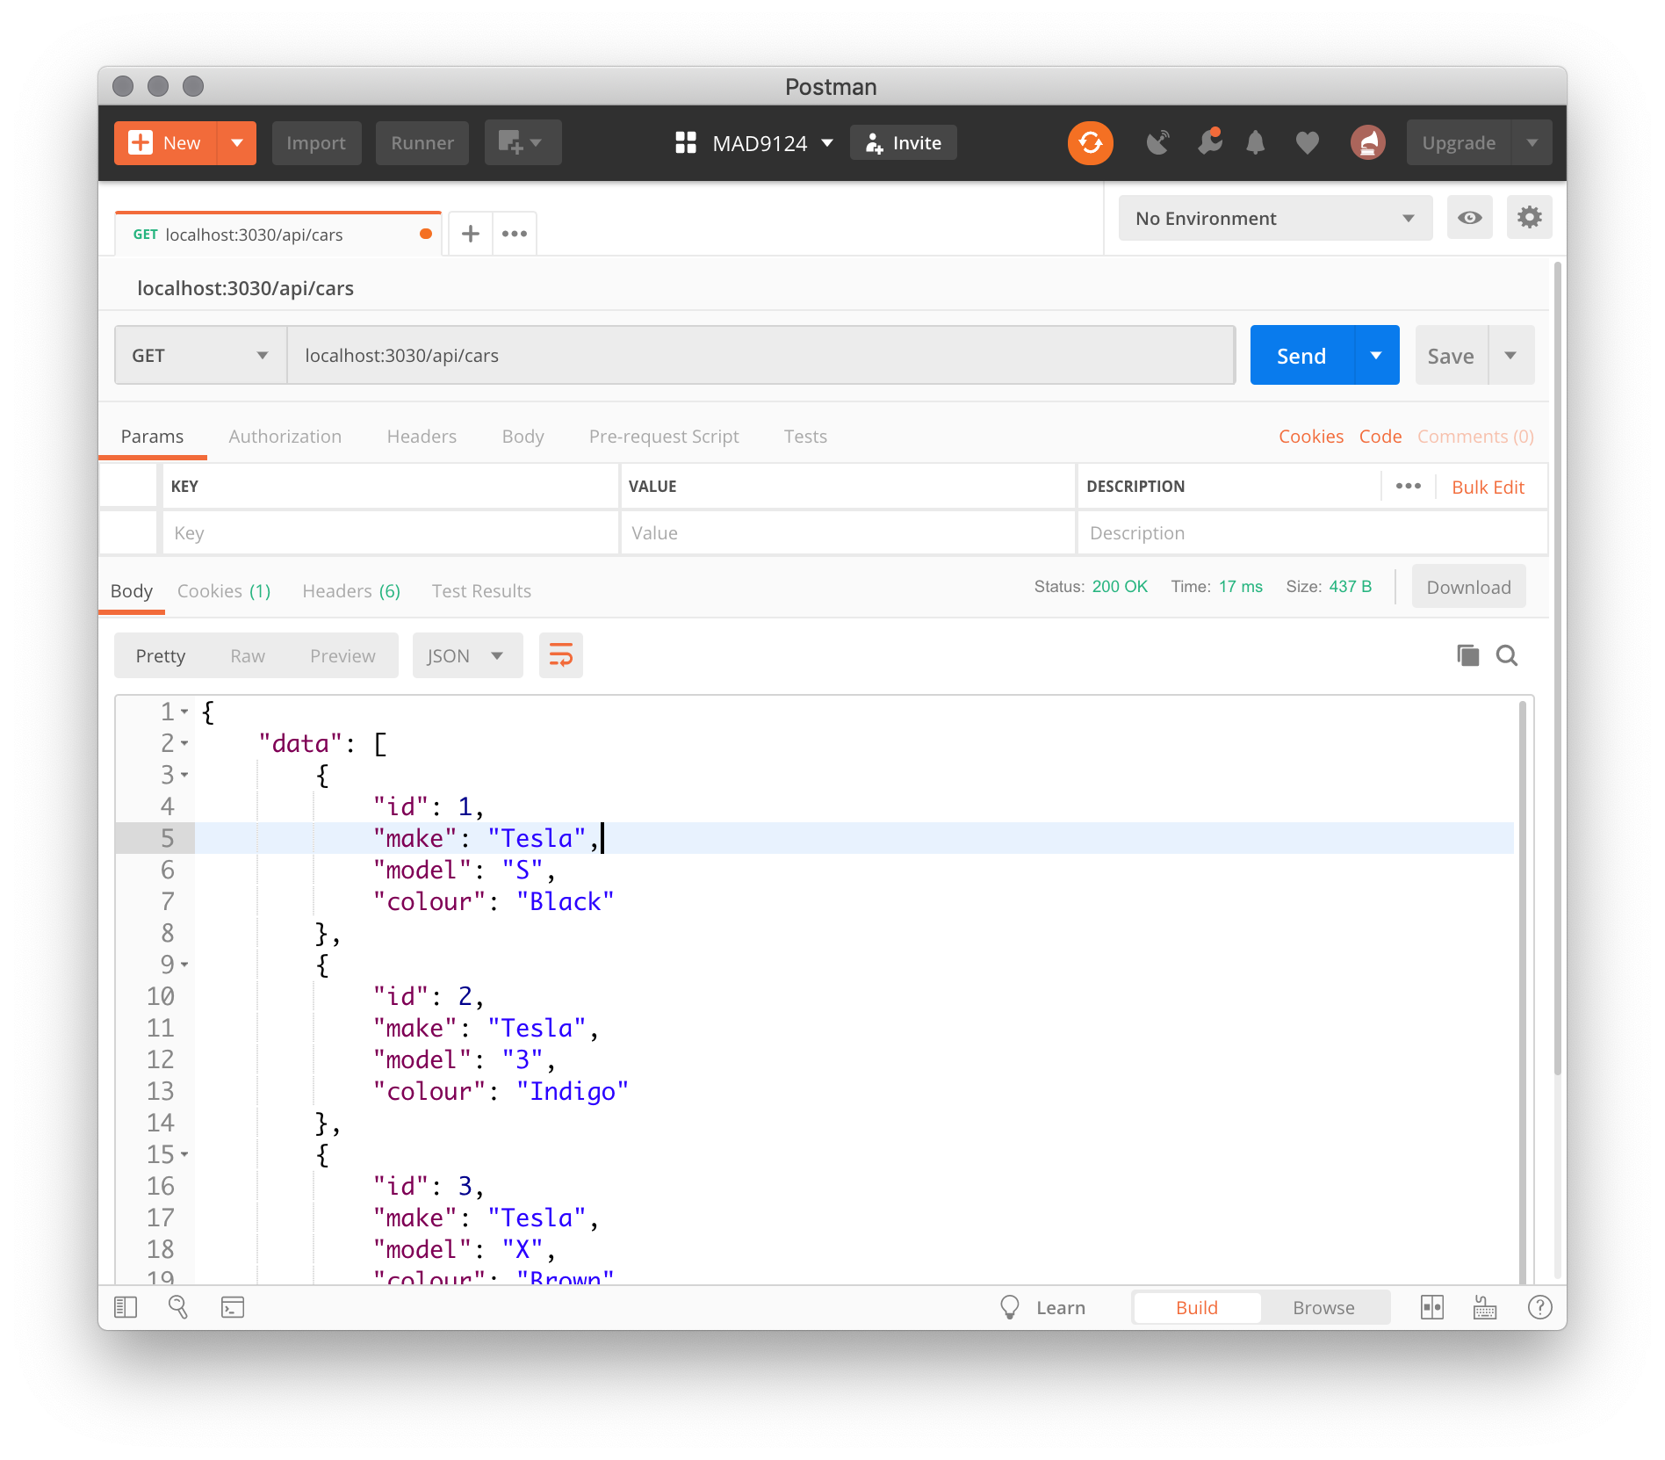This screenshot has width=1665, height=1460.
Task: Open the Authorization tab
Action: (x=285, y=437)
